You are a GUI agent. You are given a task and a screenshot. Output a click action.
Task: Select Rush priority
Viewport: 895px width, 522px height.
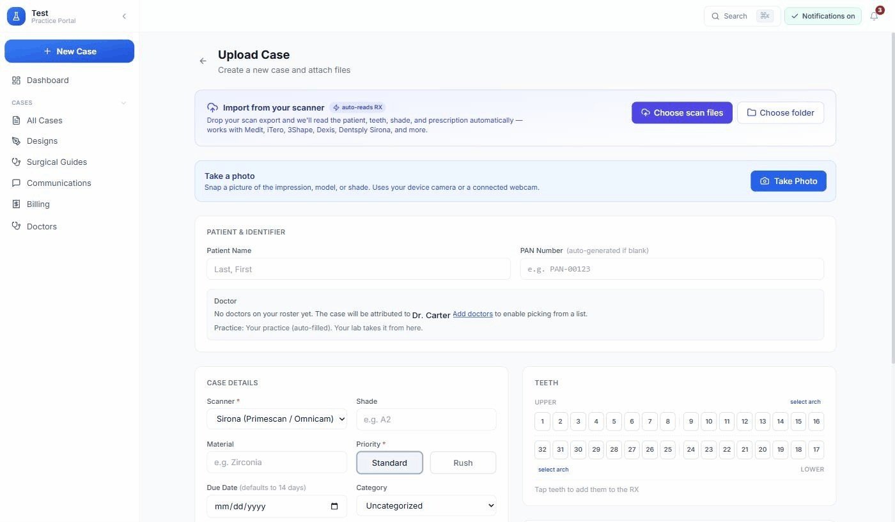tap(463, 463)
